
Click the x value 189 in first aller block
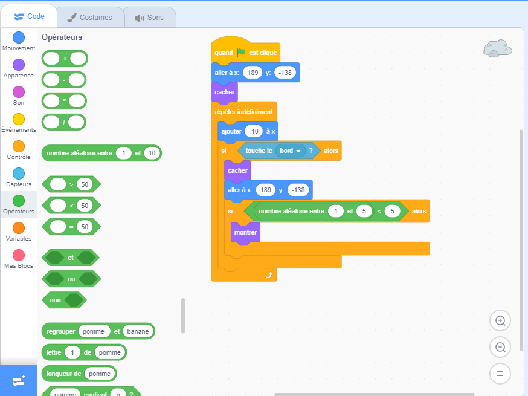coord(253,73)
